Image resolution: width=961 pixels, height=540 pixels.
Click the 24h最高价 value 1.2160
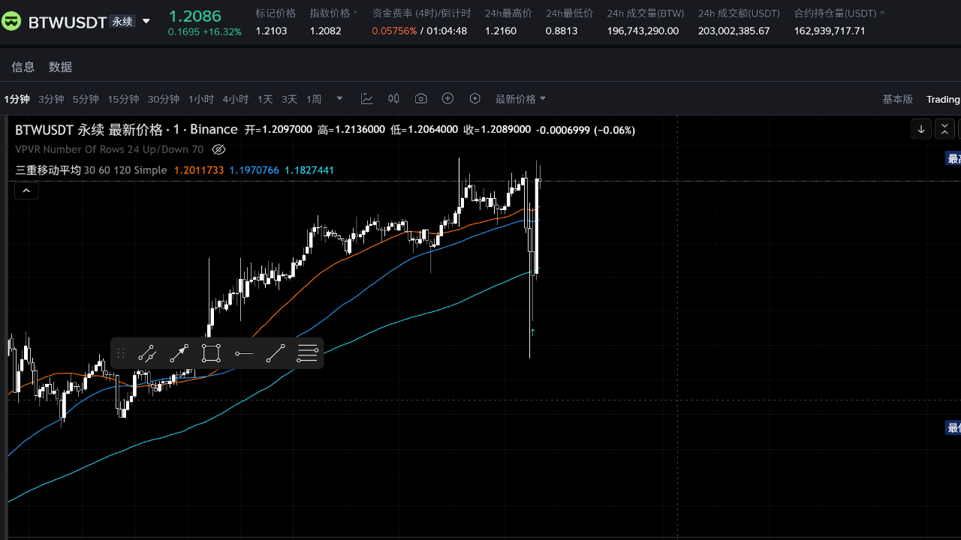click(501, 31)
